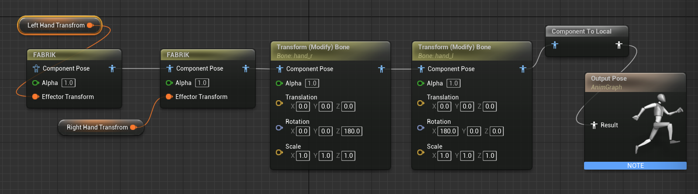Edit hand_r Scale X field
The width and height of the screenshot is (698, 194).
pos(303,156)
